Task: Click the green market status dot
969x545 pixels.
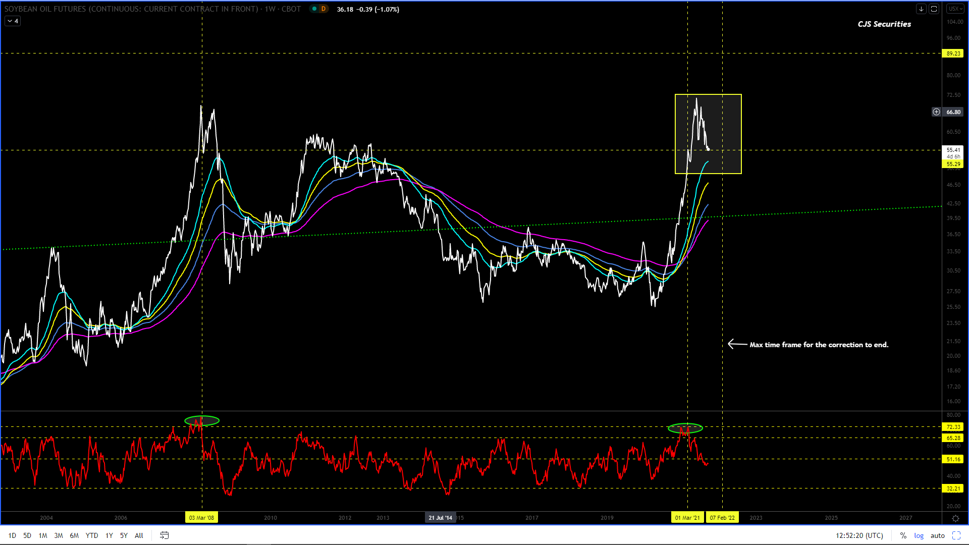Action: 314,9
